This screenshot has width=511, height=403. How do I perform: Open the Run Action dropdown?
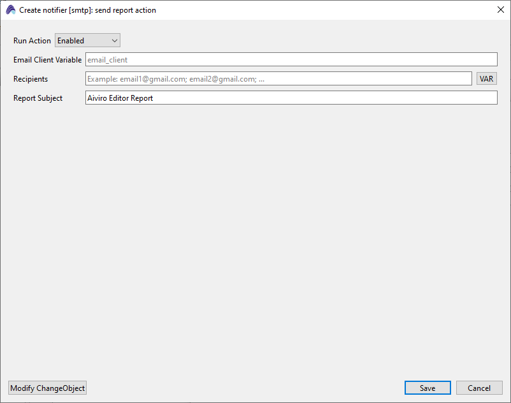click(x=87, y=41)
